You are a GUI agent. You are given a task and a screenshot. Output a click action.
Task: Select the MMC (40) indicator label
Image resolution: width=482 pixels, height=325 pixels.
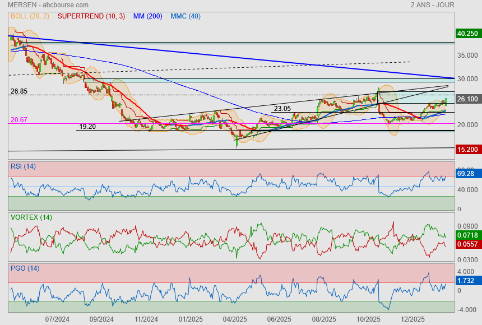point(185,16)
